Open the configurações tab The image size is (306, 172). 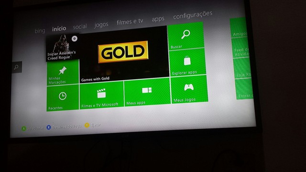193,15
